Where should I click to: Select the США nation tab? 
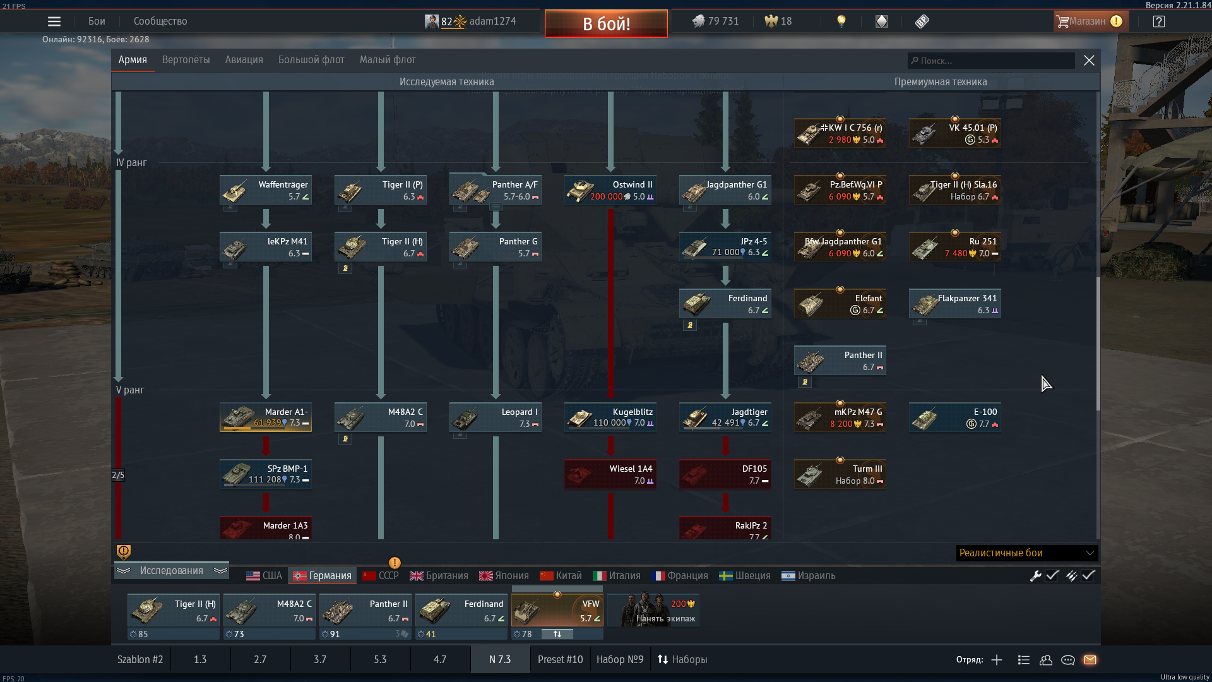point(264,575)
